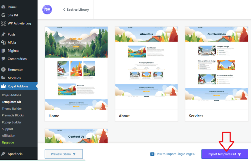This screenshot has height=161, width=251.
Task: Click the Royal Elementor RE logo icon
Action: [47, 10]
